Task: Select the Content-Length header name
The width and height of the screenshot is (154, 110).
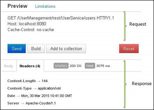Action: (21, 81)
